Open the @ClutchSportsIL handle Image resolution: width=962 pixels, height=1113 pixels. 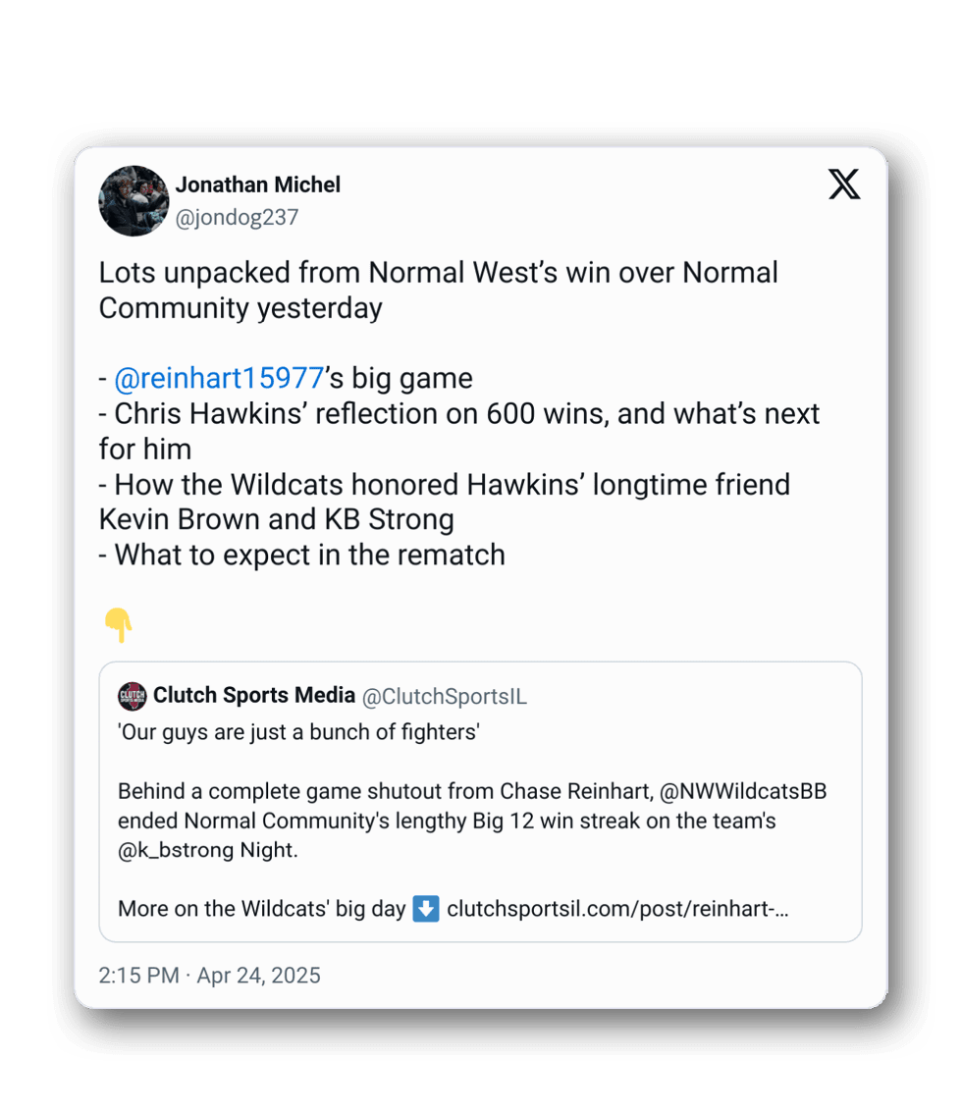445,697
